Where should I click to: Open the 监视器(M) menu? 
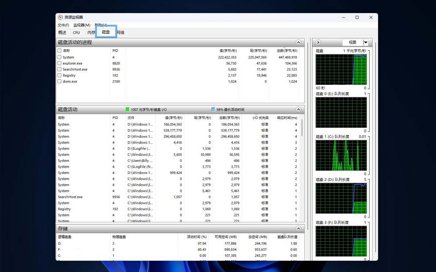[82, 25]
